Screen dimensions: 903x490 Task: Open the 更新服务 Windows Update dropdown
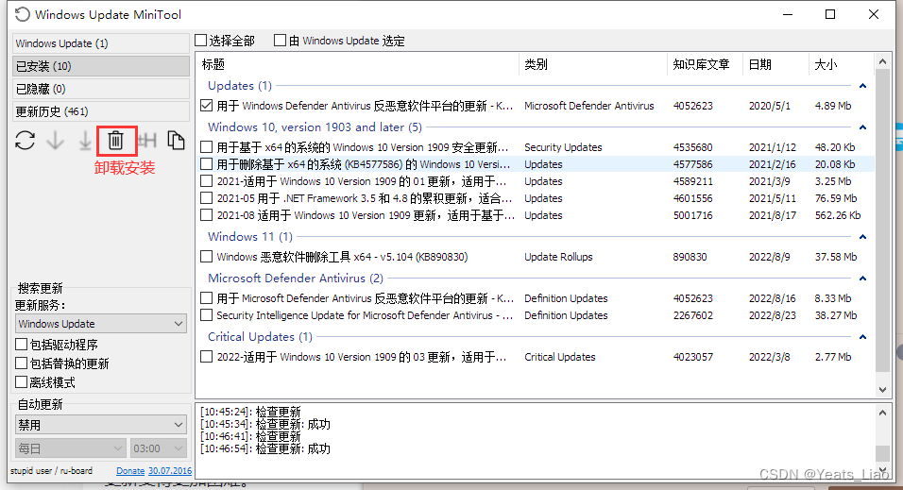coord(101,324)
